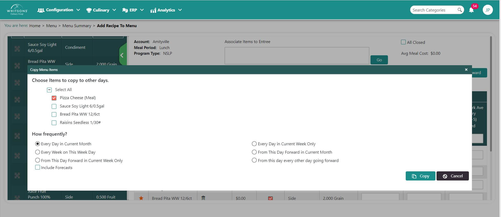Expand the Configuration dropdown menu

(59, 10)
